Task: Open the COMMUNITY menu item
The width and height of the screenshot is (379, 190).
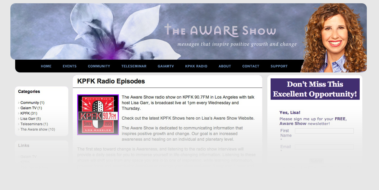Action: (x=99, y=66)
